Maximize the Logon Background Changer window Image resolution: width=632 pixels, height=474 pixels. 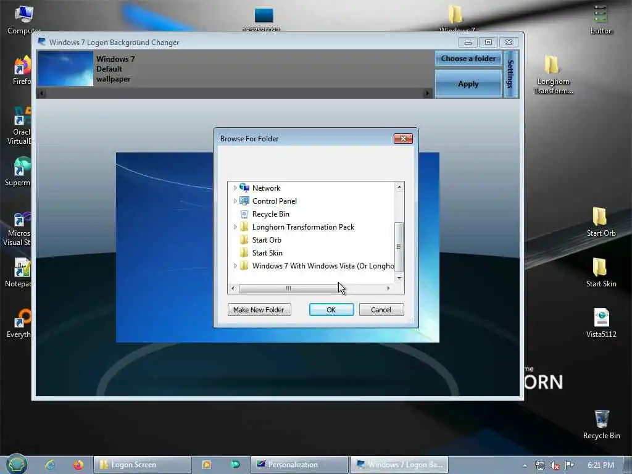[488, 43]
